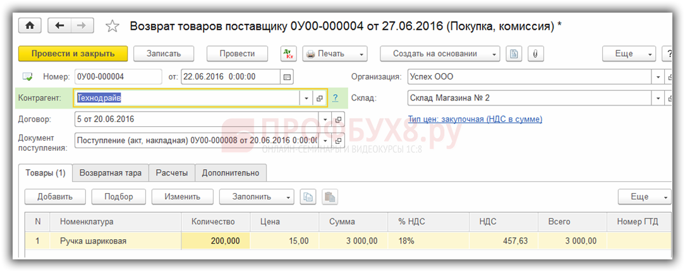The width and height of the screenshot is (685, 272).
Task: Click the Номер input field
Action: 118,77
